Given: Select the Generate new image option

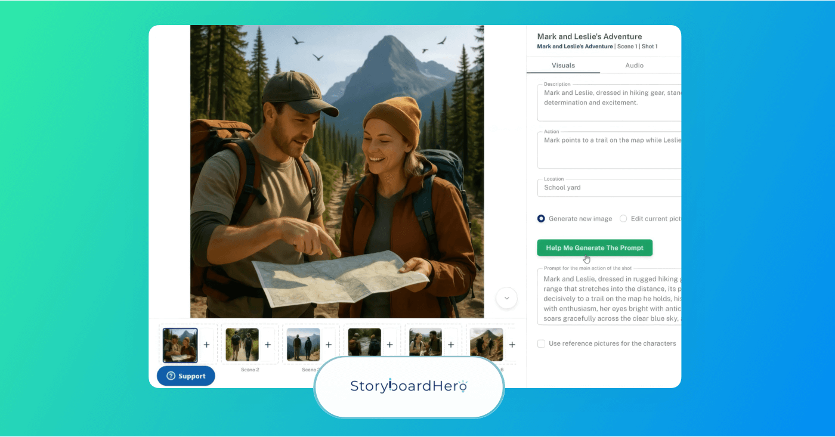Looking at the screenshot, I should click(541, 218).
